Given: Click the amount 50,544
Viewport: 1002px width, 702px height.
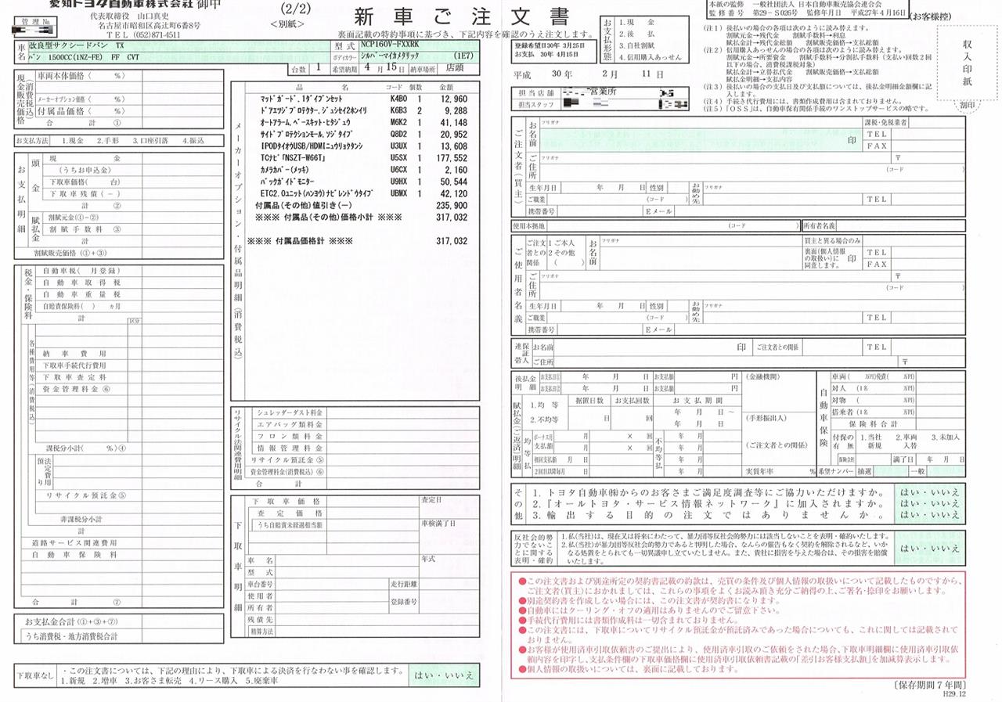Looking at the screenshot, I should [453, 182].
